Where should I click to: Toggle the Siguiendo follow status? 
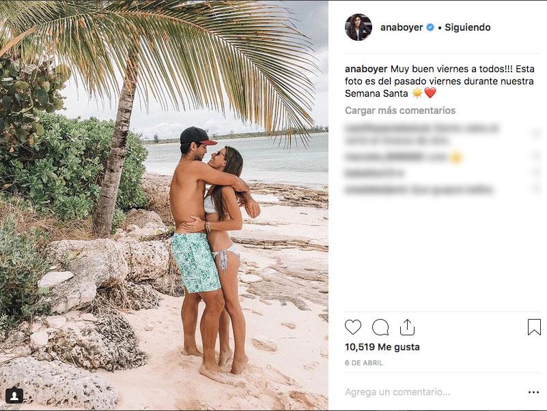[468, 27]
